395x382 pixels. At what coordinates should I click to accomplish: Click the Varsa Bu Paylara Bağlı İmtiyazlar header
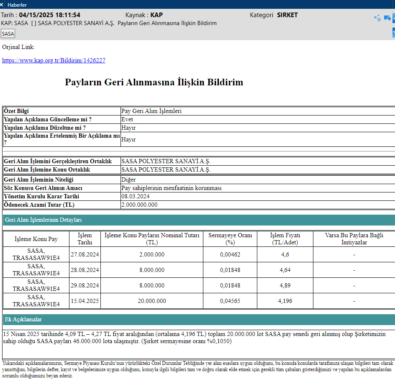tap(354, 239)
